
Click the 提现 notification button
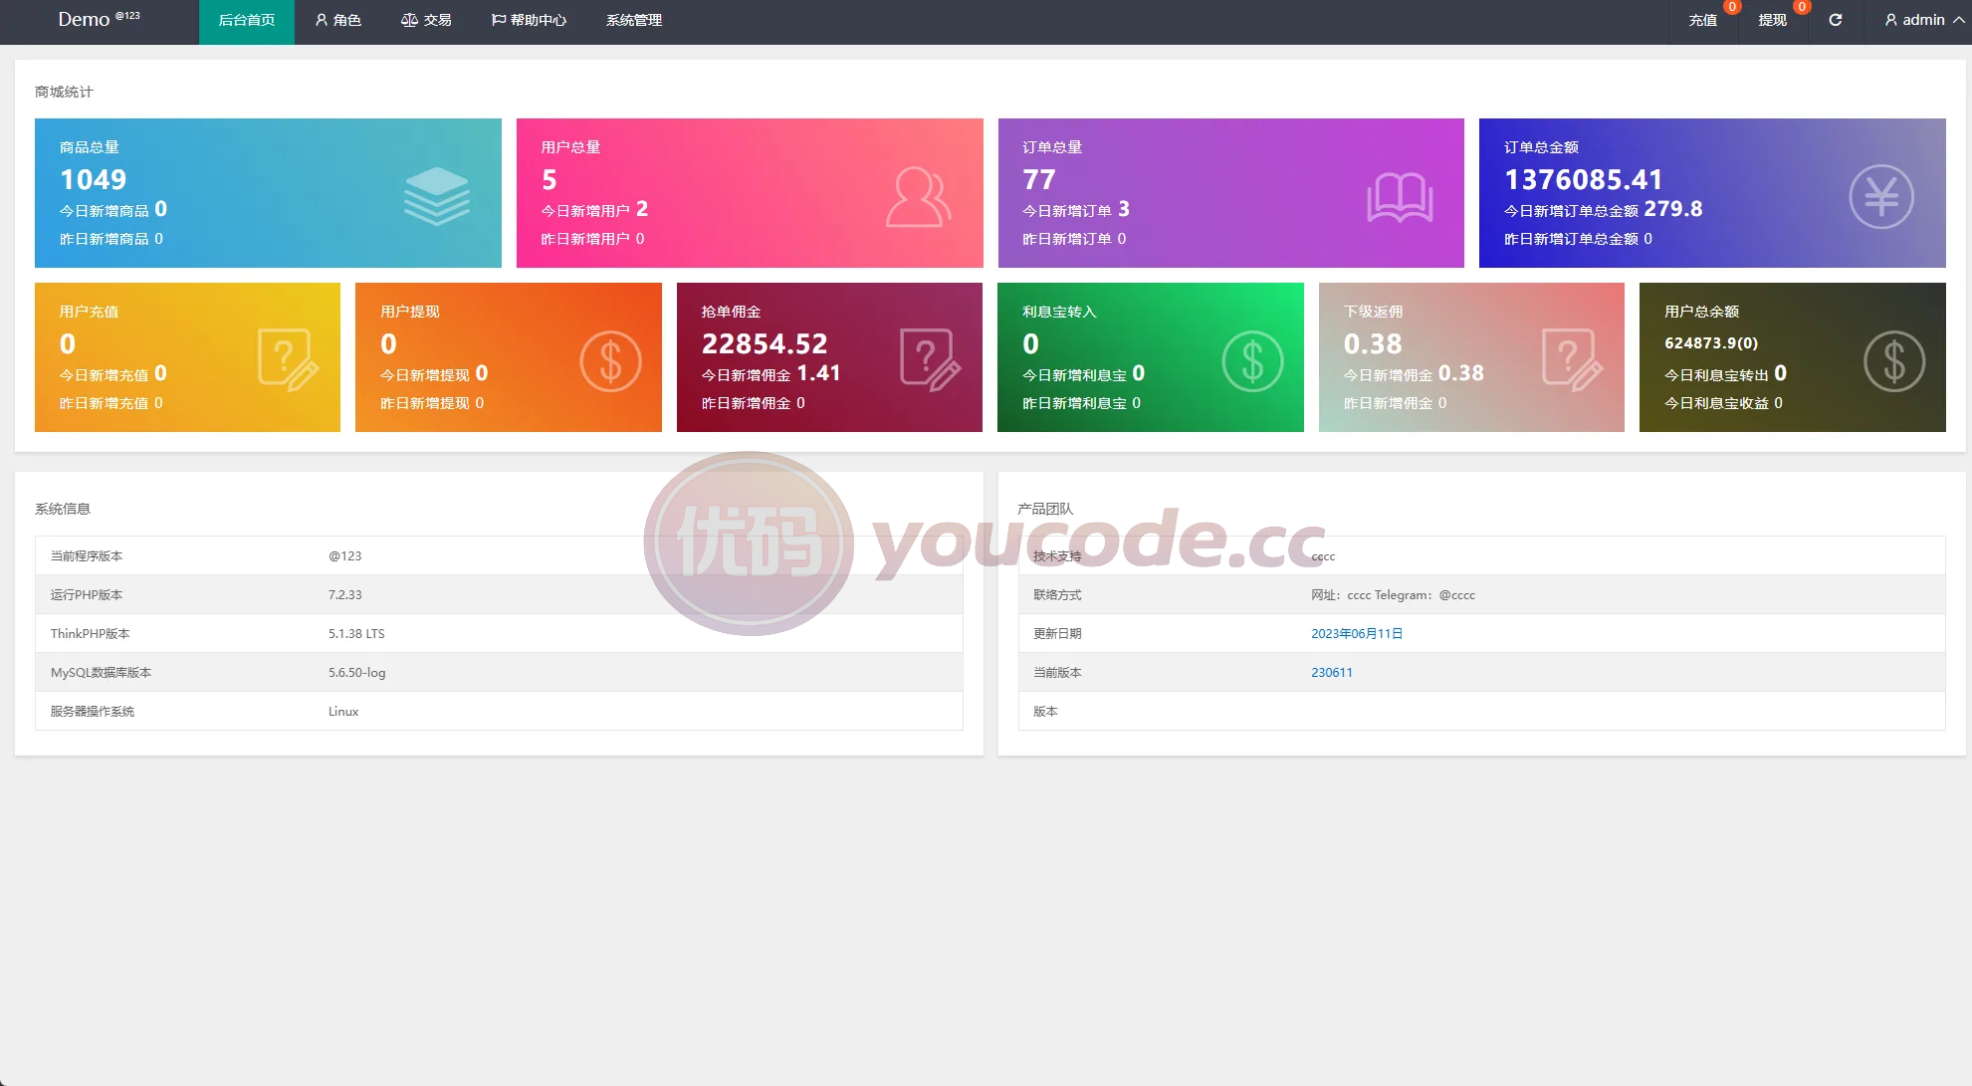click(x=1773, y=20)
